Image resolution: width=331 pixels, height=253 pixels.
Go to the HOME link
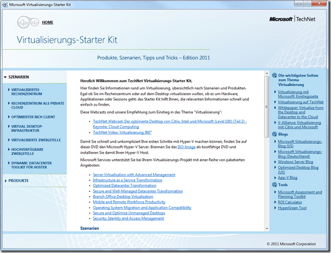pos(48,22)
